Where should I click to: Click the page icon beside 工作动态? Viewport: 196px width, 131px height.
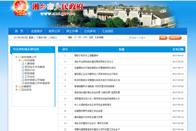[x=23, y=76]
